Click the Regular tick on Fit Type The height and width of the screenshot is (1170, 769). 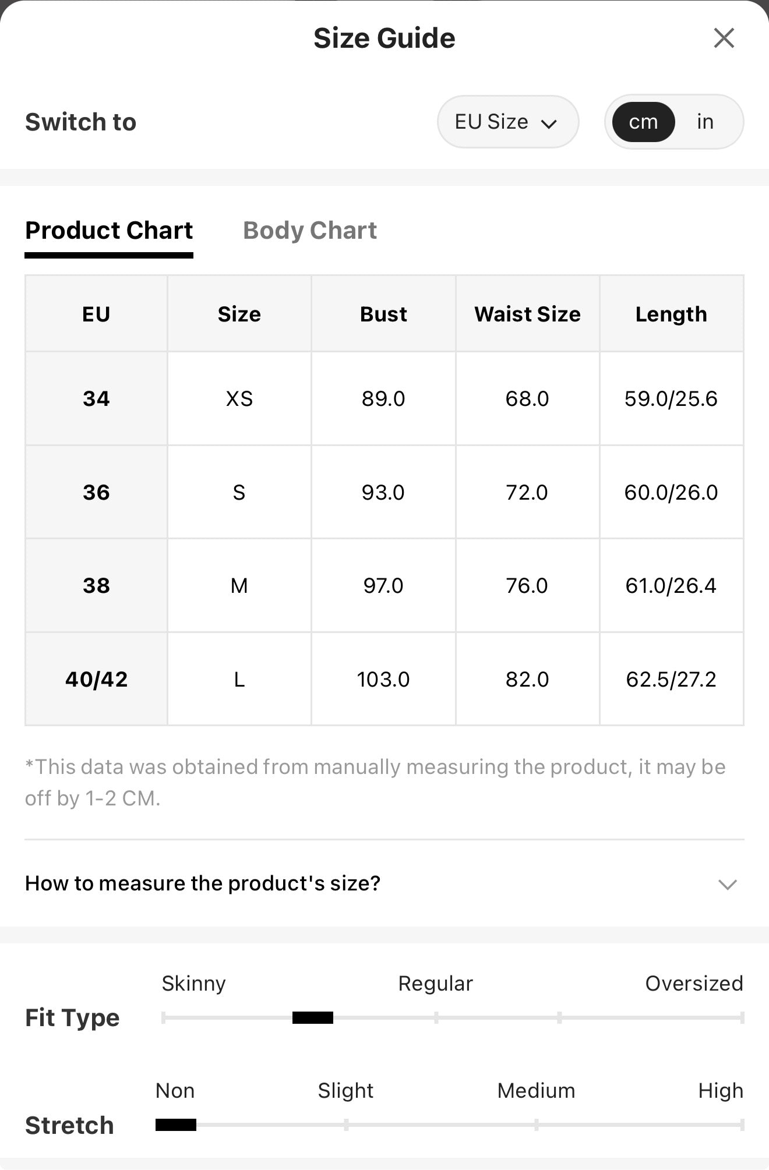(436, 1017)
